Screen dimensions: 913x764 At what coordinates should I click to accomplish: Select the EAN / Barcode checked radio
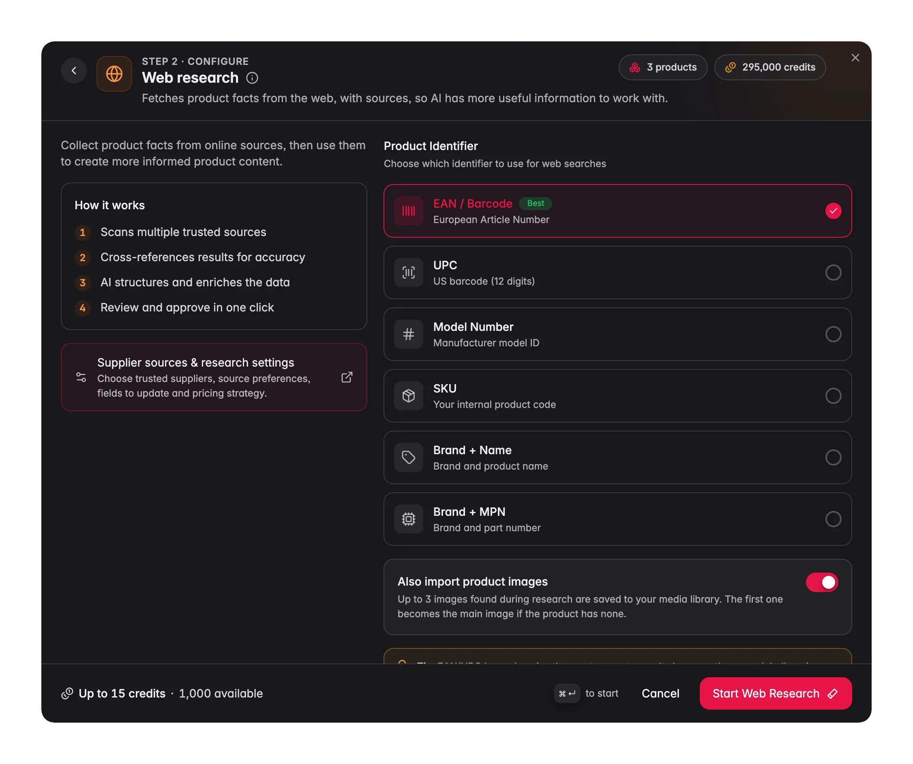(x=834, y=211)
